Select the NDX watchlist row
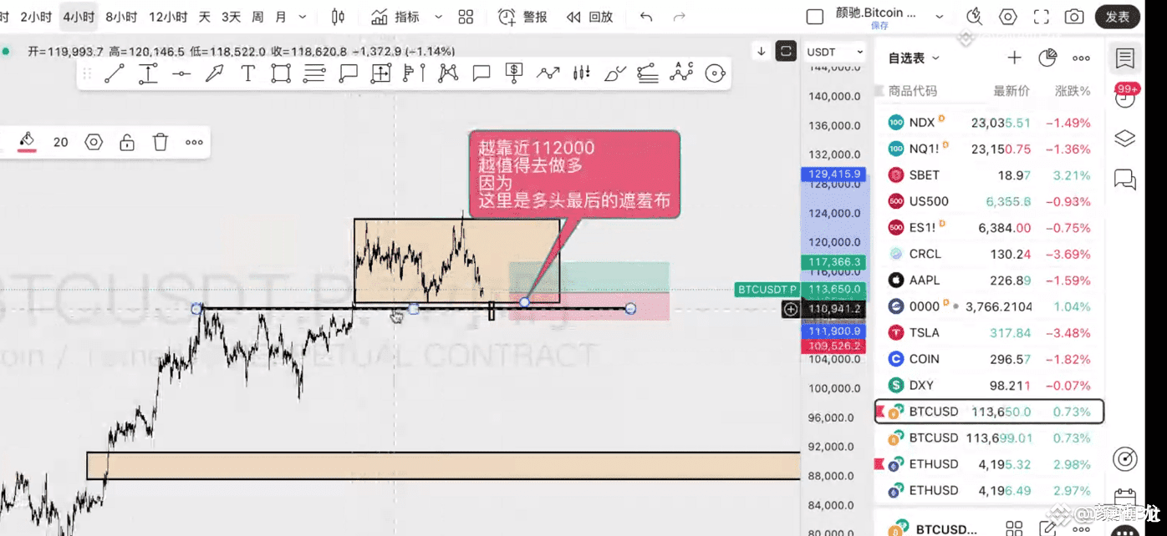This screenshot has height=536, width=1167. (989, 122)
